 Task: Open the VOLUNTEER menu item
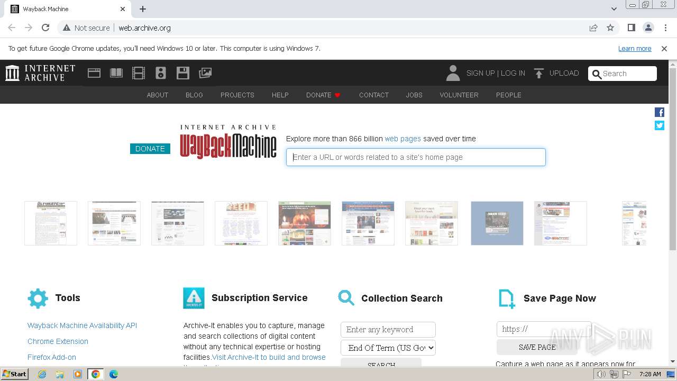(459, 95)
